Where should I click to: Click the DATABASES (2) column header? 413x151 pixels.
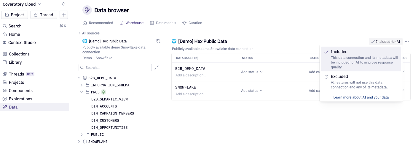coord(187,58)
